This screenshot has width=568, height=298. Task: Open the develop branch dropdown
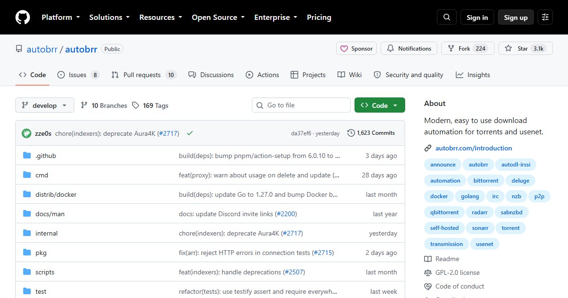click(x=45, y=105)
